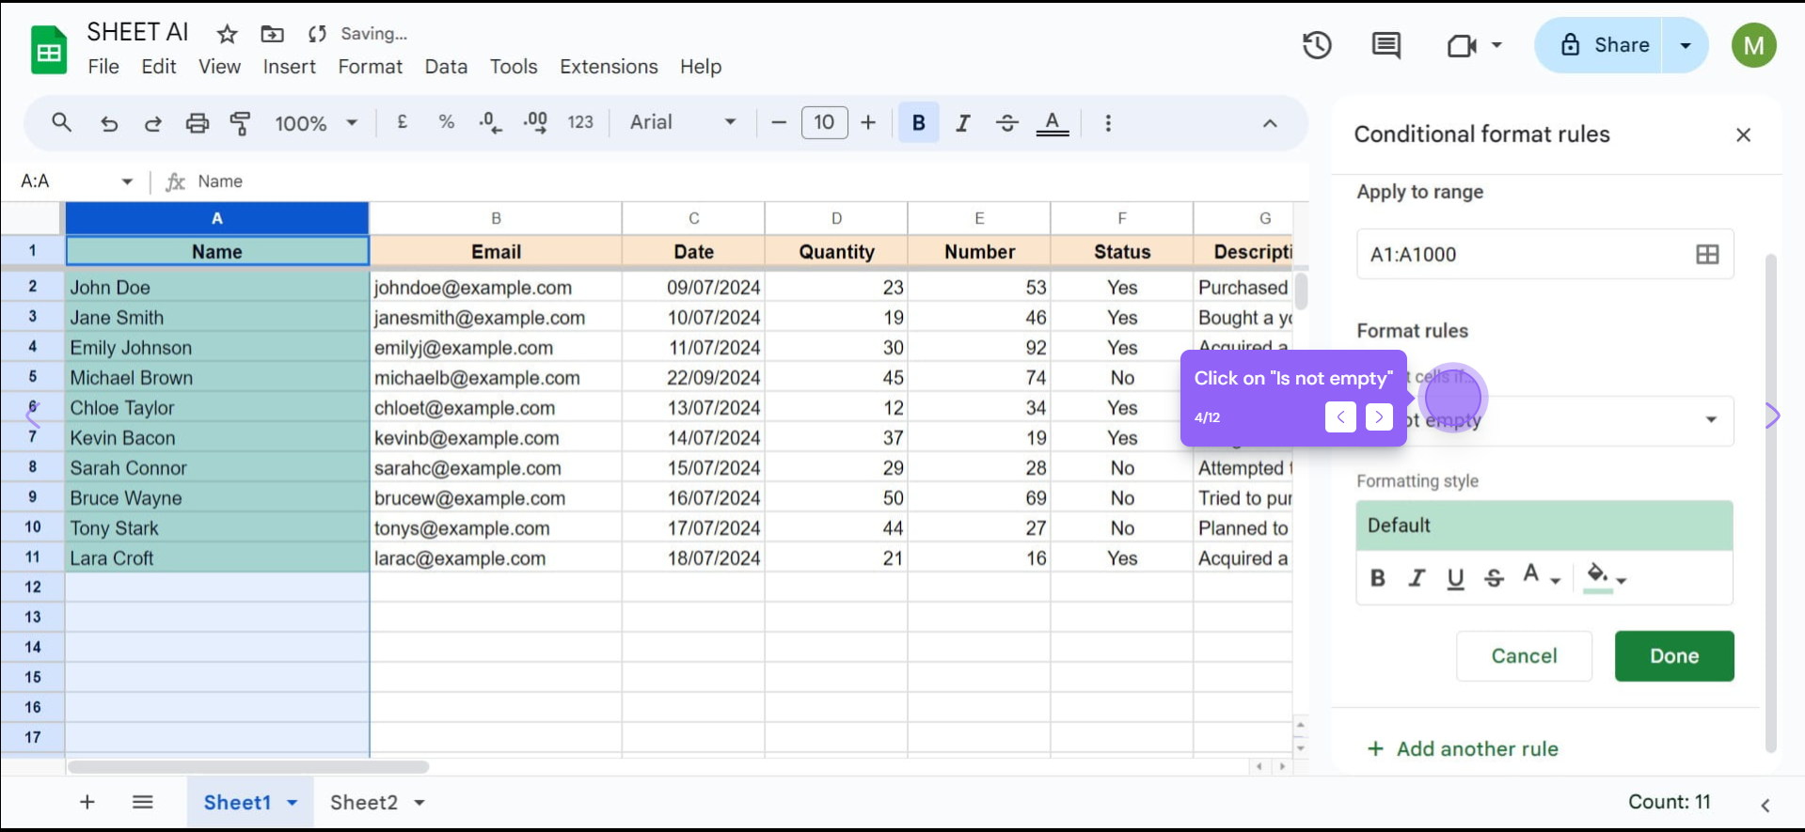Apply strikethrough in formatting style
The image size is (1805, 832).
coord(1494,578)
